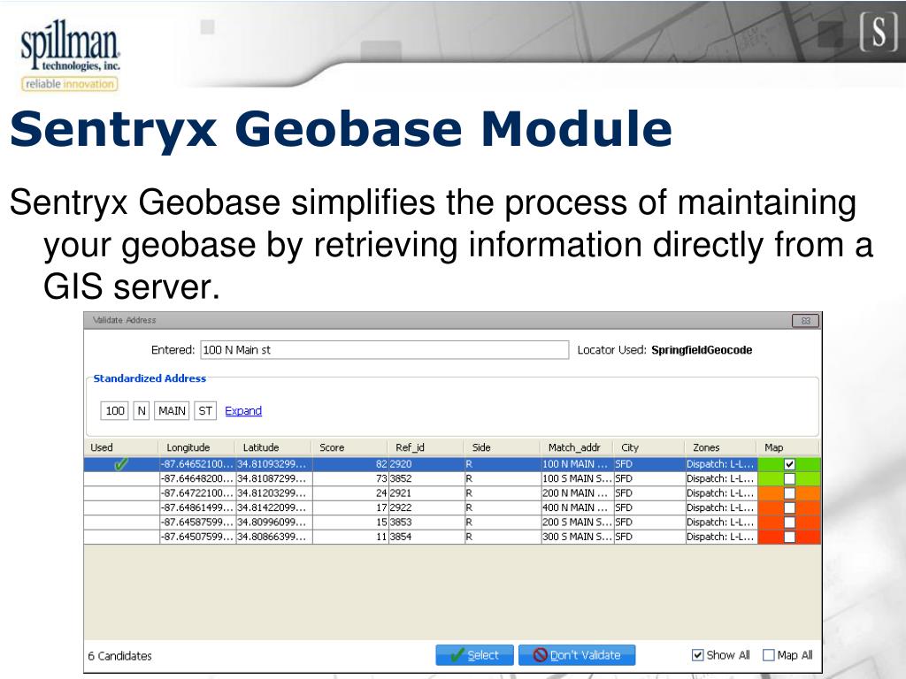Screen dimensions: 906x679
Task: Click the 200 S MAIN match address cell
Action: tap(577, 522)
